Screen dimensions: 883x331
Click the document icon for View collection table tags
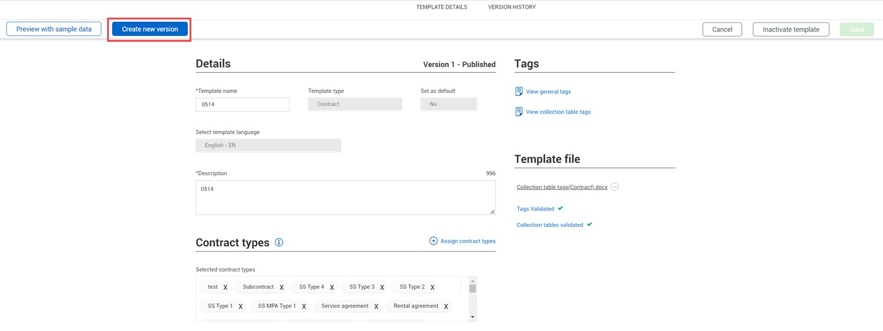click(519, 112)
